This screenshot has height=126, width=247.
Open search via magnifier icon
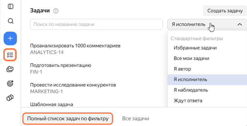click(x=10, y=21)
